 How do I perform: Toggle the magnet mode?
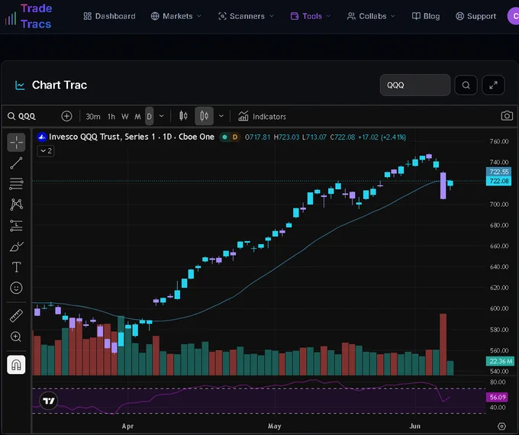pos(16,365)
